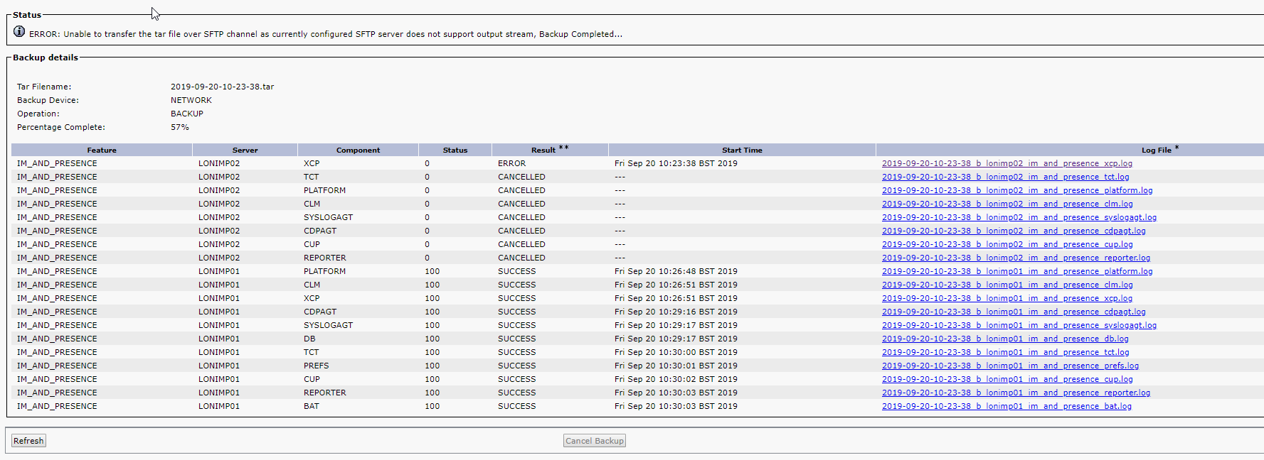The image size is (1264, 460).
Task: Open the lonimp02 tct.log file link
Action: click(1005, 177)
